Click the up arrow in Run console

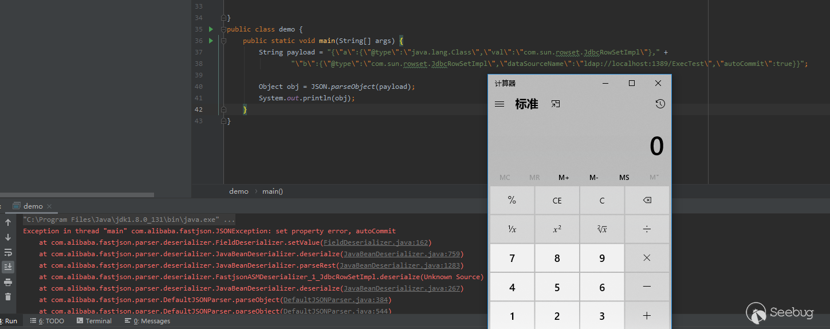click(x=8, y=222)
